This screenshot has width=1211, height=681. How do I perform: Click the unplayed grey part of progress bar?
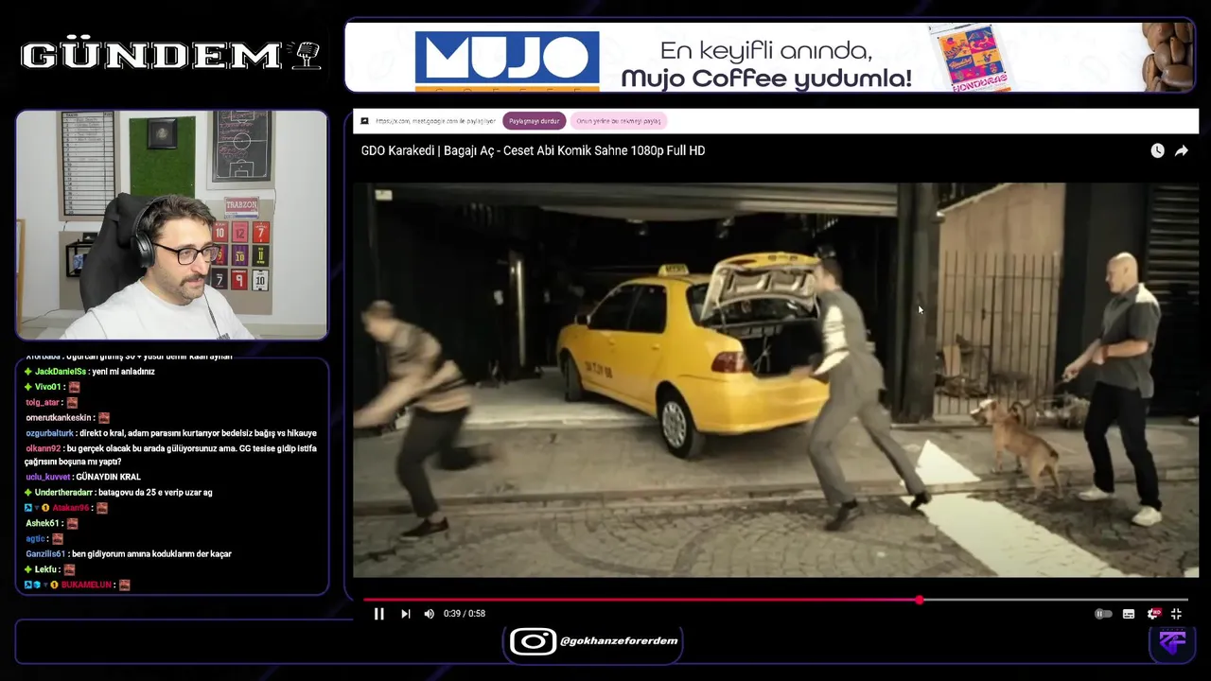tap(1055, 600)
